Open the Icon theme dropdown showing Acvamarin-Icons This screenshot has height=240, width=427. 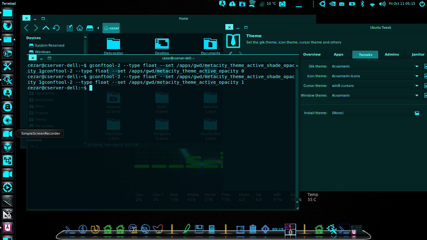click(x=375, y=76)
